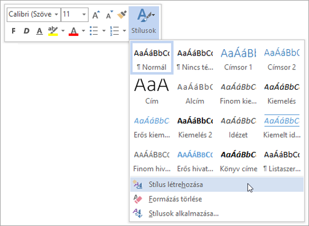Choose the Finom kie... style
The width and height of the screenshot is (309, 226).
238,91
